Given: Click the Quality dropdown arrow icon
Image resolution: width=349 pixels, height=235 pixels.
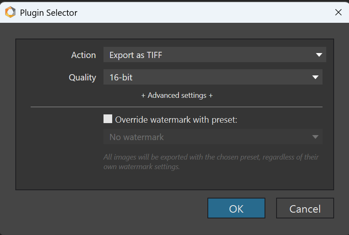Looking at the screenshot, I should click(x=315, y=77).
